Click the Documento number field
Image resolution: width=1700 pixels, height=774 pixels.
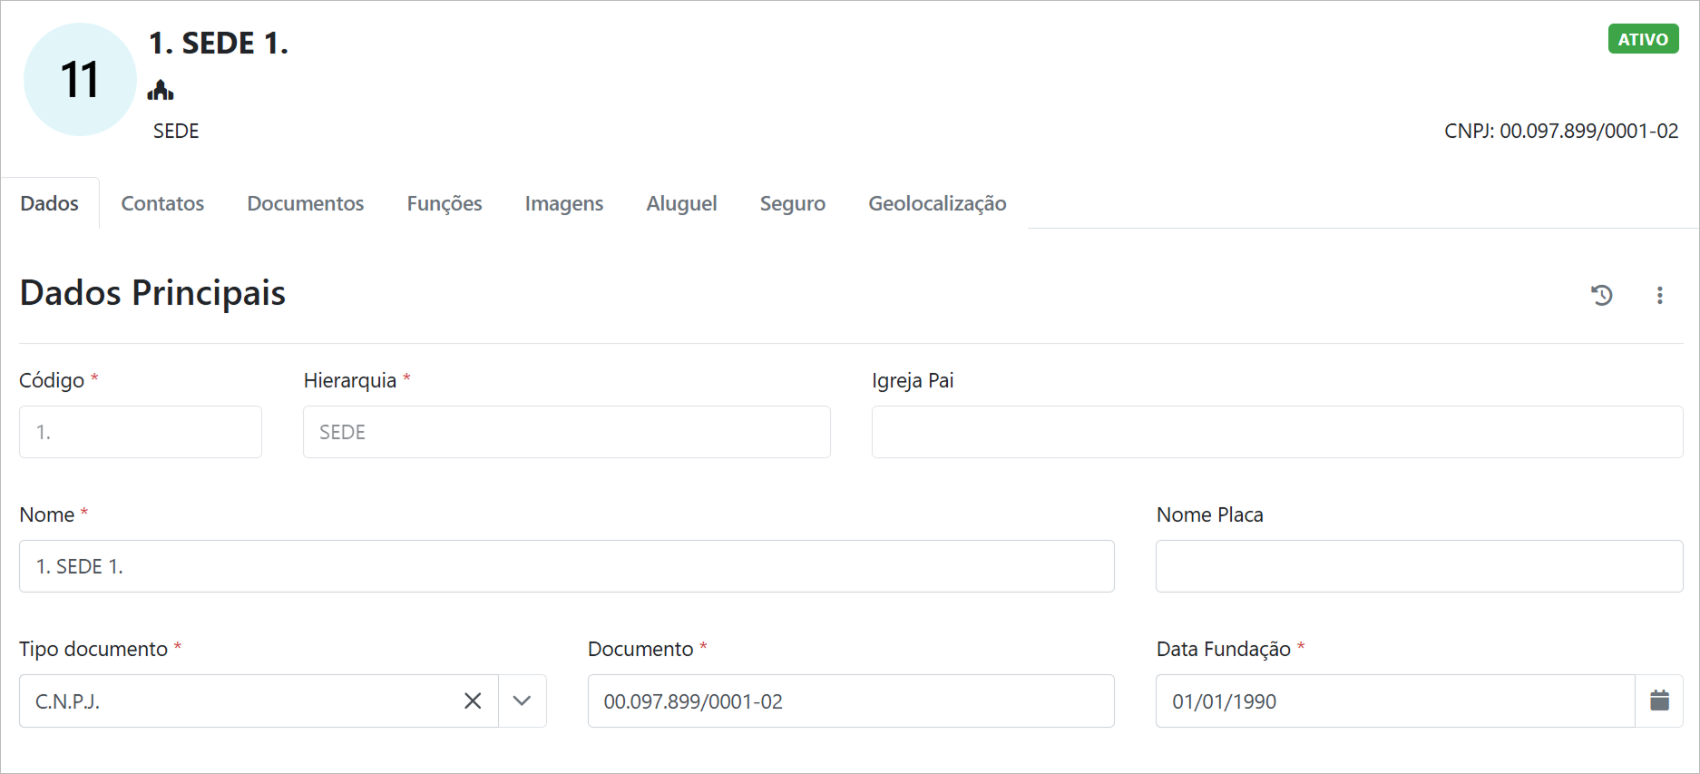850,701
